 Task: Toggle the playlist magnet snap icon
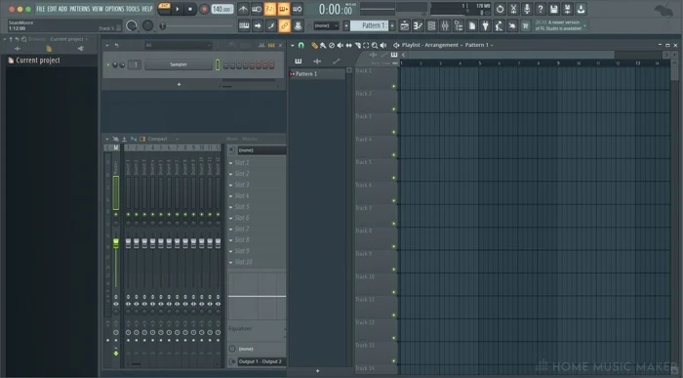[x=301, y=45]
